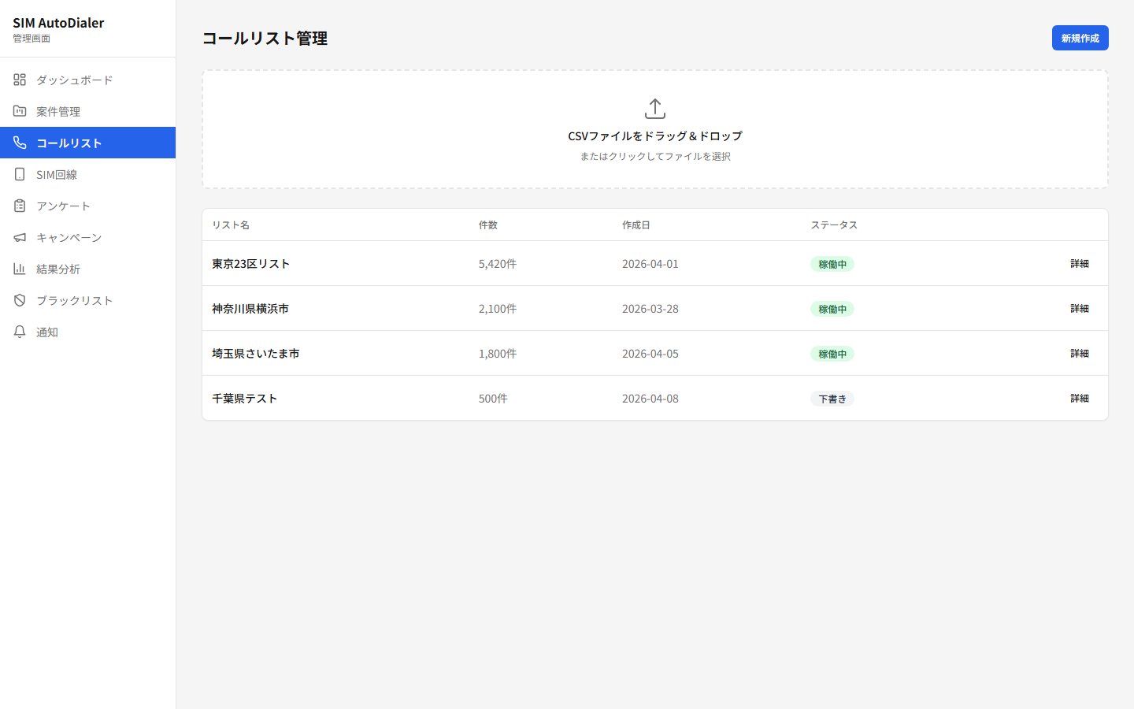Viewport: 1134px width, 709px height.
Task: Click the 稼働中 badge for 神奈川県横浜市
Action: coord(832,309)
